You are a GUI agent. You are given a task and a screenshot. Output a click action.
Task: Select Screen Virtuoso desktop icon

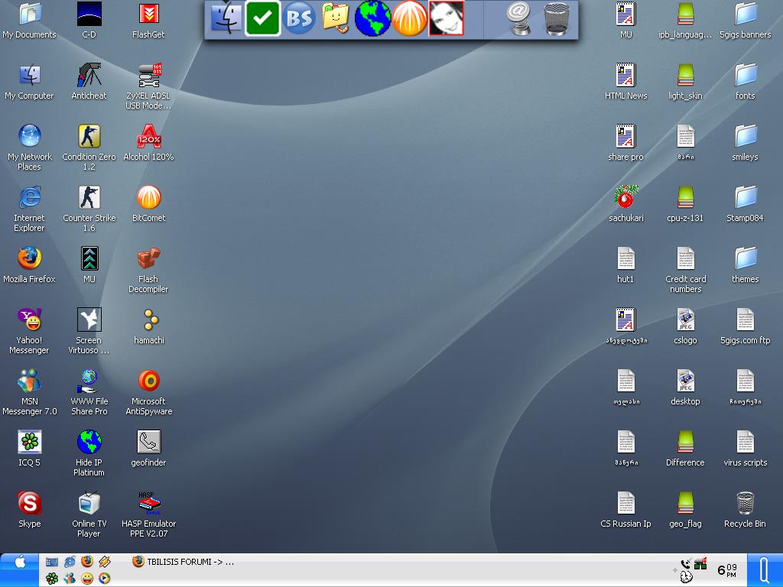tap(89, 330)
